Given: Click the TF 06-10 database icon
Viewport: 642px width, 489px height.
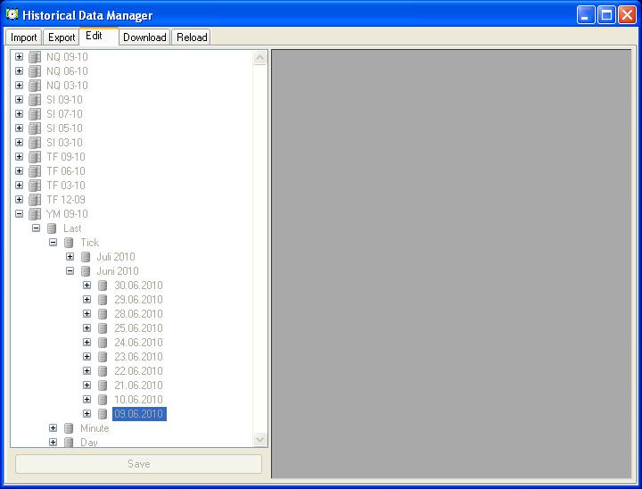Looking at the screenshot, I should [35, 171].
